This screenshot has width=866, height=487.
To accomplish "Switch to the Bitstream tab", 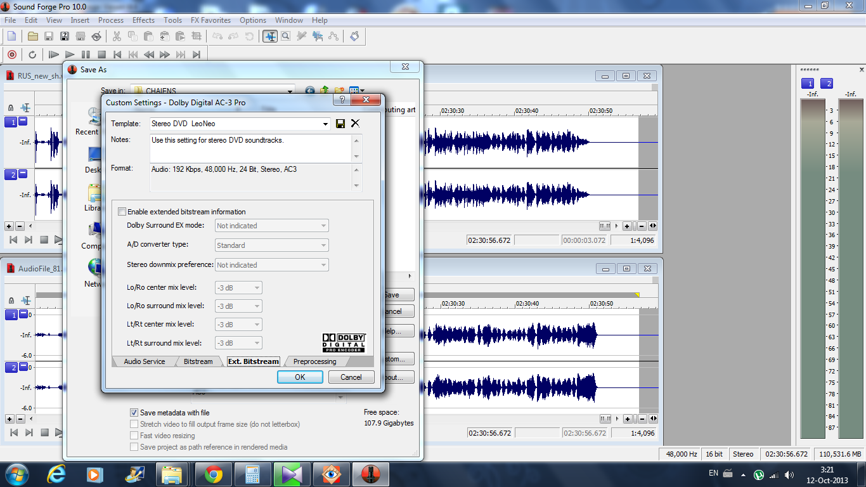I will 198,361.
